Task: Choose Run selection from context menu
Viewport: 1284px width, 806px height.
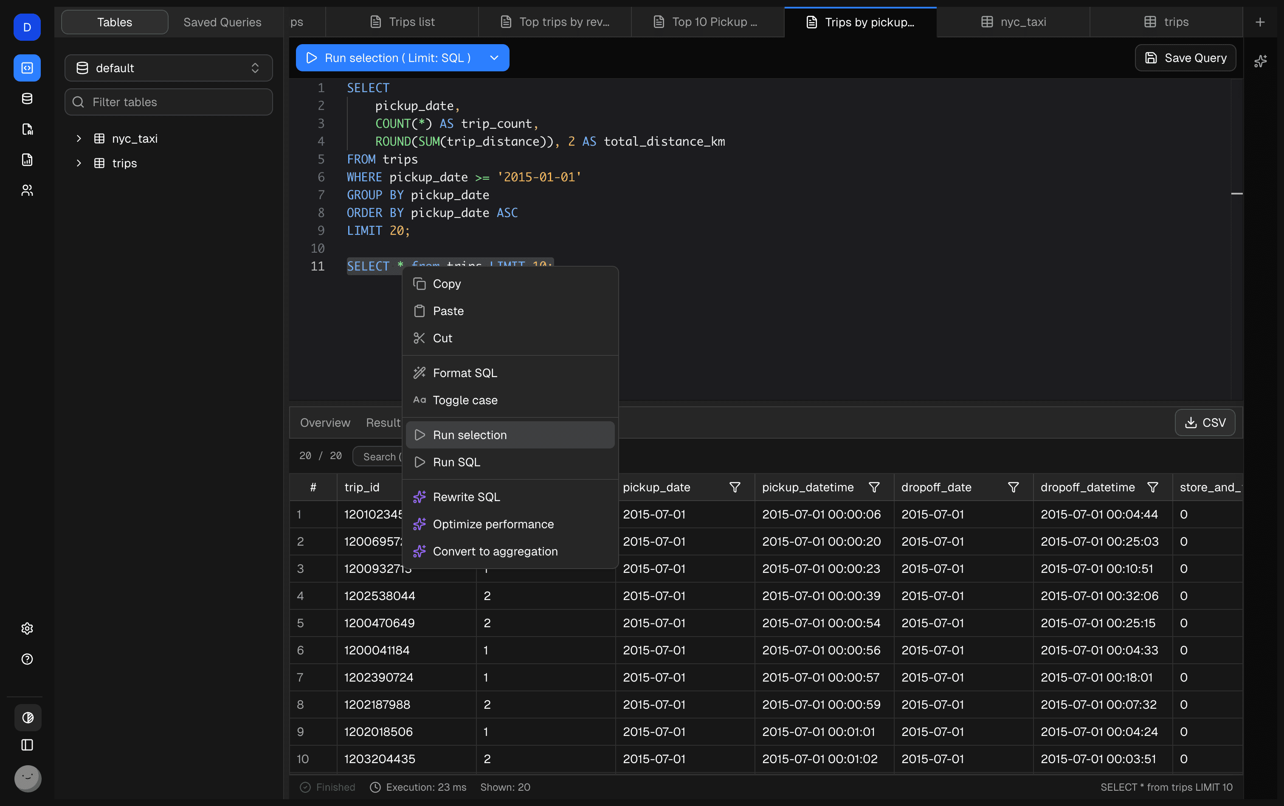Action: tap(510, 435)
